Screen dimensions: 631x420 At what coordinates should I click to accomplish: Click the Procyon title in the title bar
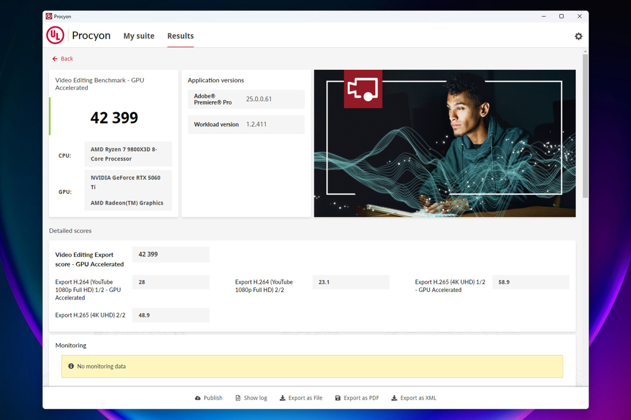[63, 16]
